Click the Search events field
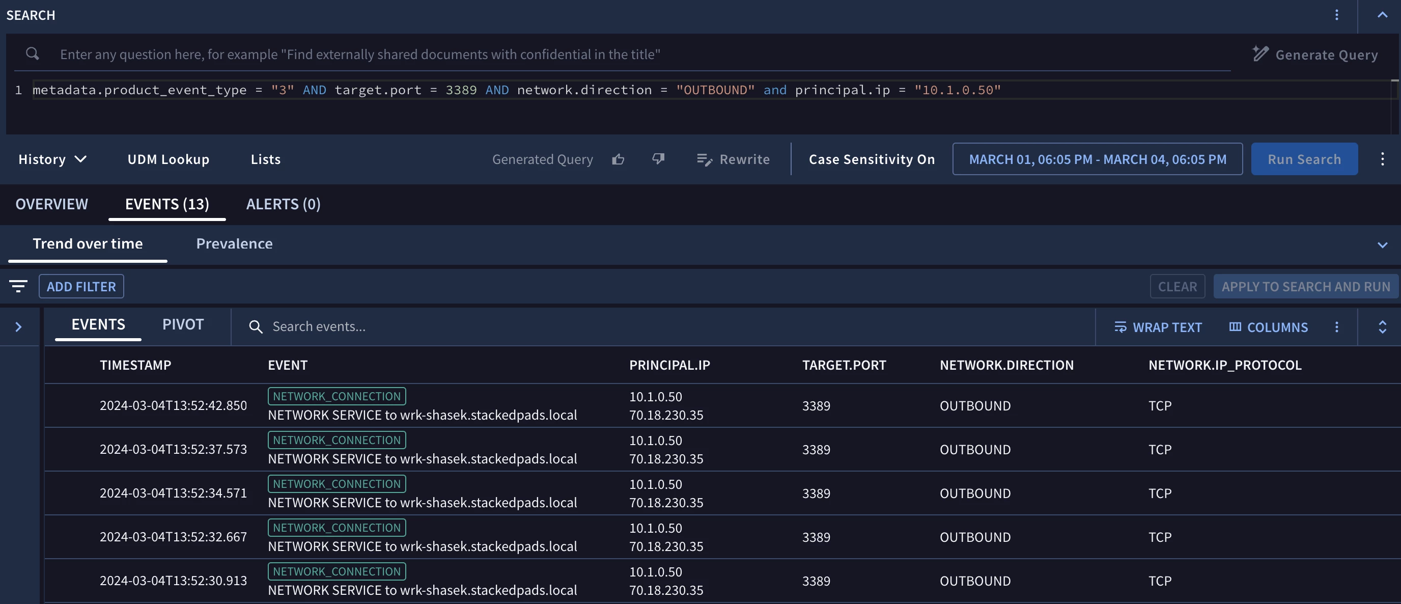 (x=663, y=326)
